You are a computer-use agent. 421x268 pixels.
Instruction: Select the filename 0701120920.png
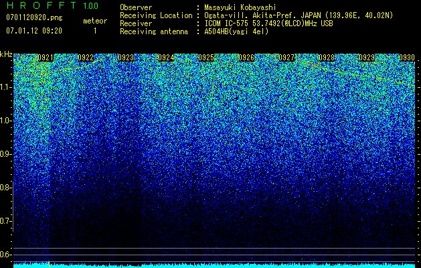tap(34, 17)
